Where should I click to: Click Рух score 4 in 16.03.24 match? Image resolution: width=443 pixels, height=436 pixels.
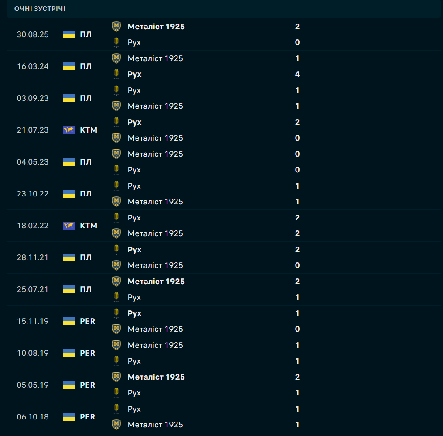pyautogui.click(x=297, y=74)
